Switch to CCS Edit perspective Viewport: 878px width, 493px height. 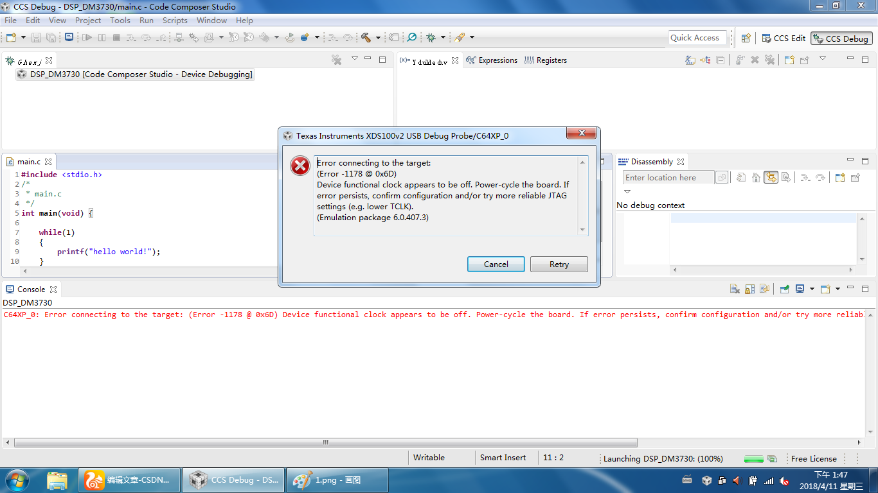pyautogui.click(x=783, y=38)
